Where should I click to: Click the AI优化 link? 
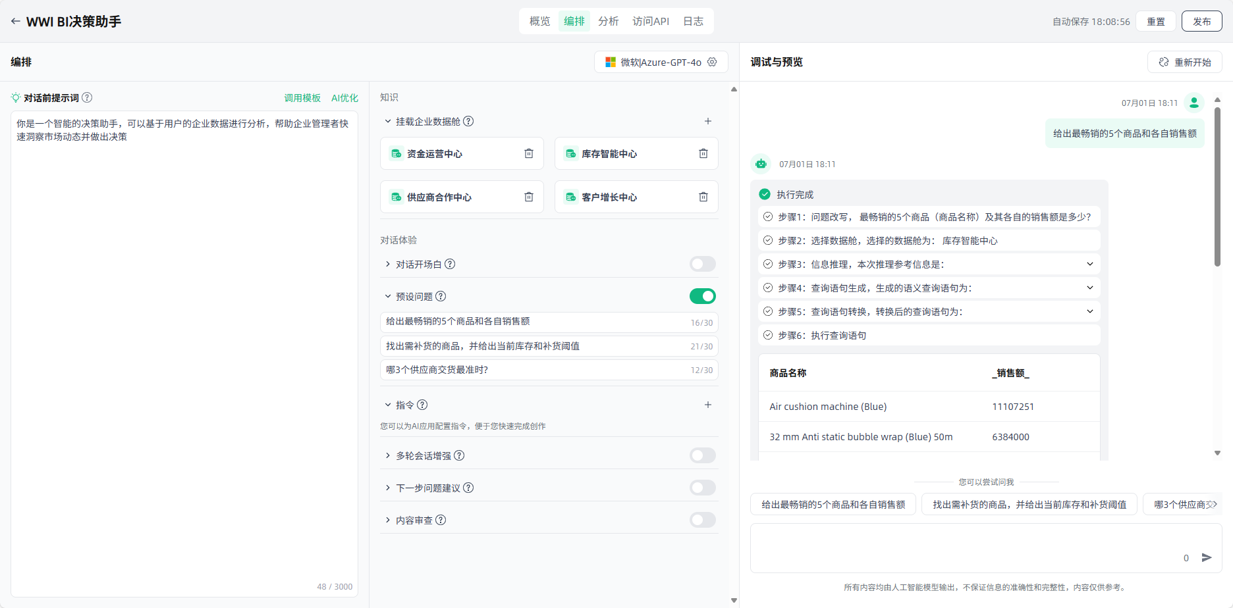[x=344, y=98]
